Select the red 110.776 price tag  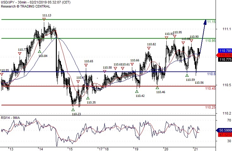(x=224, y=55)
